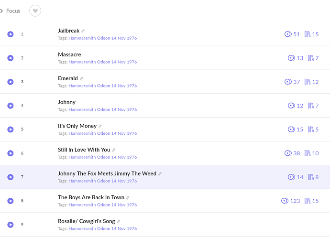Click the microphone lyrics icon beside Jailbreak
This screenshot has height=237, width=330.
pos(83,31)
